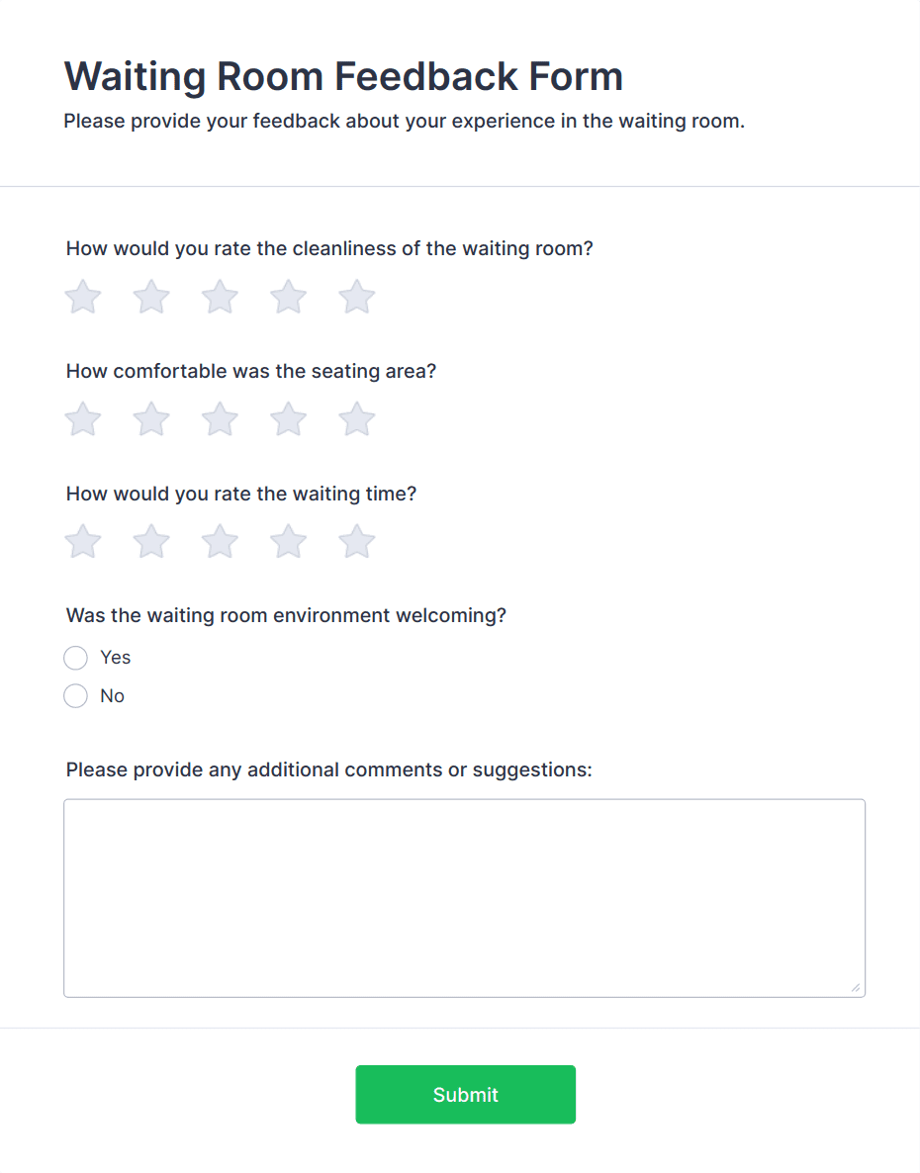Viewport: 920px width, 1173px height.
Task: Choose second star for cleanliness rating
Action: point(151,297)
